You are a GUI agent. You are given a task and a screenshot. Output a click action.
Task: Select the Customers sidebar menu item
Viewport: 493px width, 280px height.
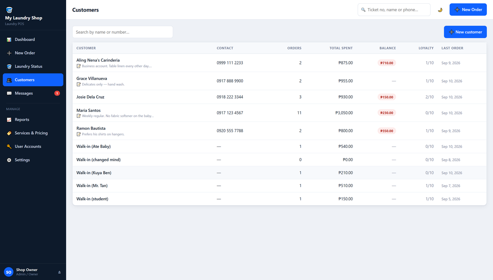33,80
